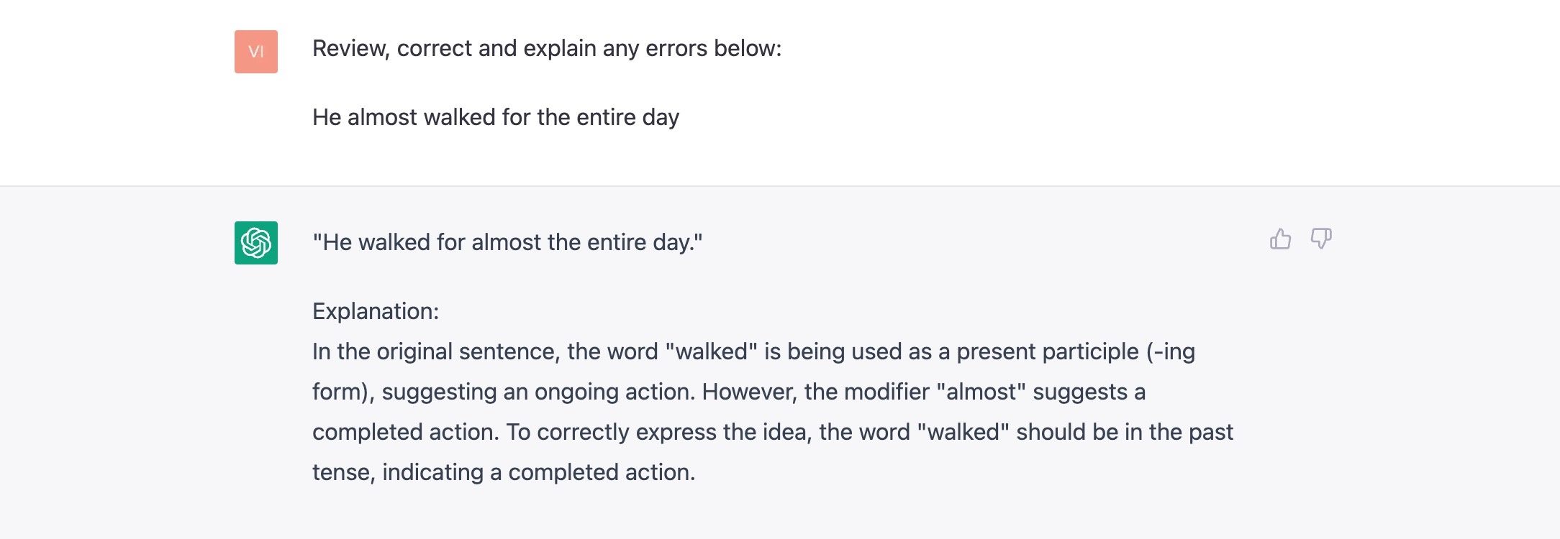Click the word "errors" in the user prompt
Viewport: 1560px width, 539px height.
point(678,48)
